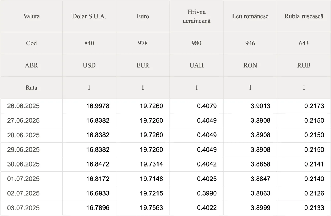Click currency code 946
Screen dimensions: 331x216
point(250,43)
